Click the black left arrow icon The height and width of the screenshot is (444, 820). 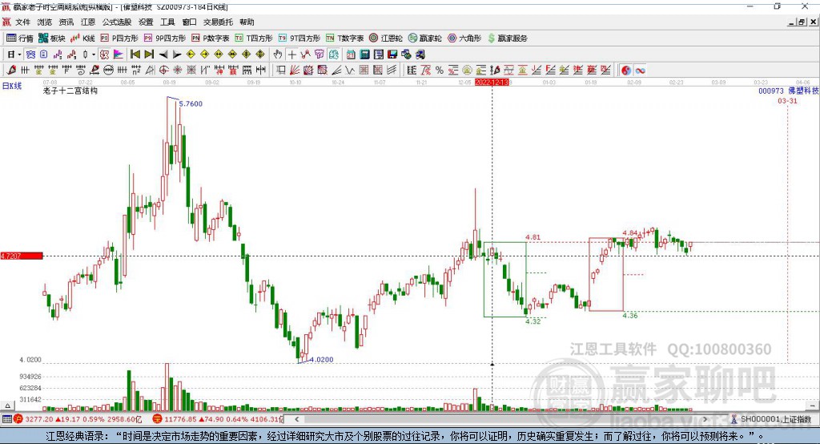[163, 54]
